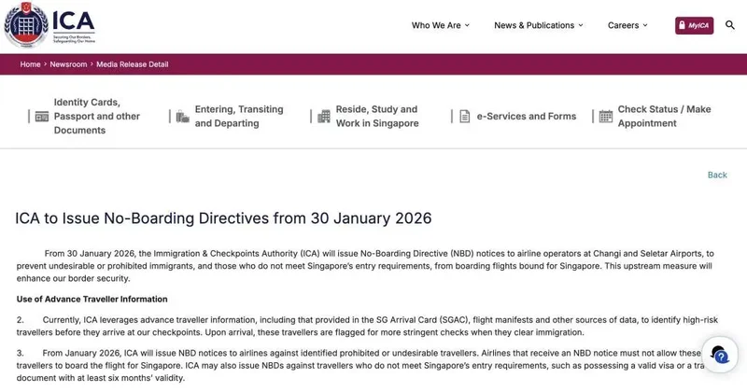Open the help chat widget icon
Image resolution: width=747 pixels, height=392 pixels.
[720, 356]
